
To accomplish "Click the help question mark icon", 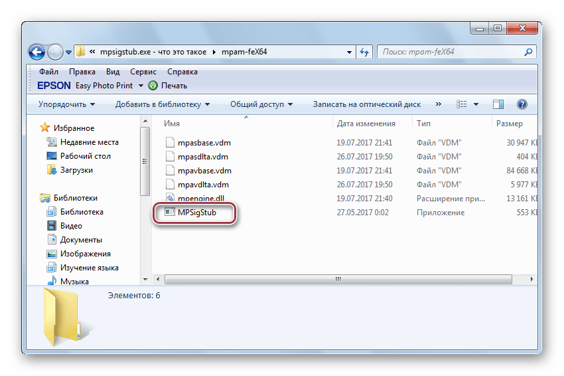I will coord(522,104).
